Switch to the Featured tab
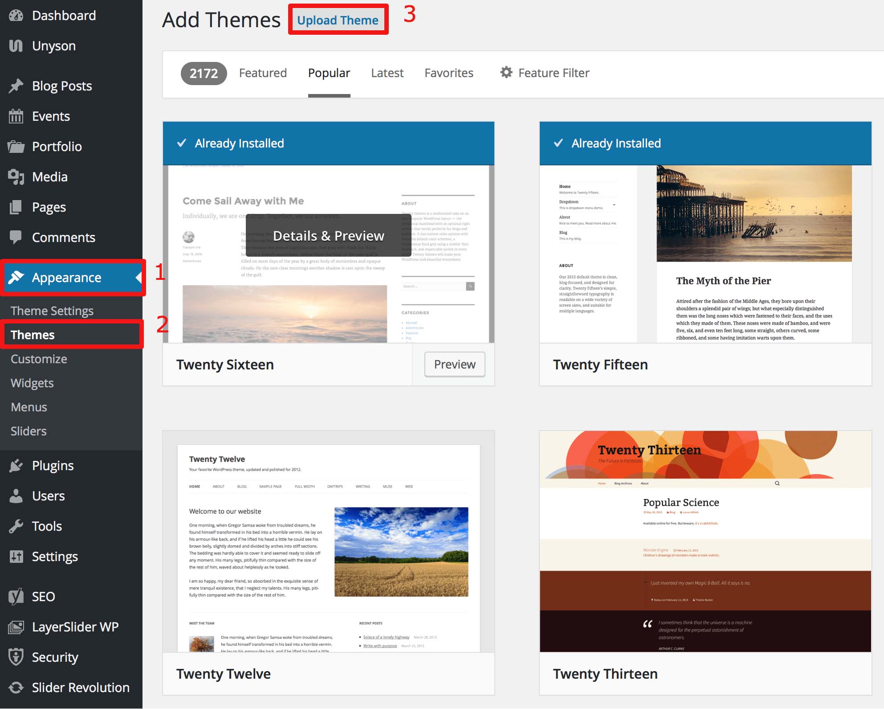Image resolution: width=884 pixels, height=709 pixels. [x=263, y=73]
